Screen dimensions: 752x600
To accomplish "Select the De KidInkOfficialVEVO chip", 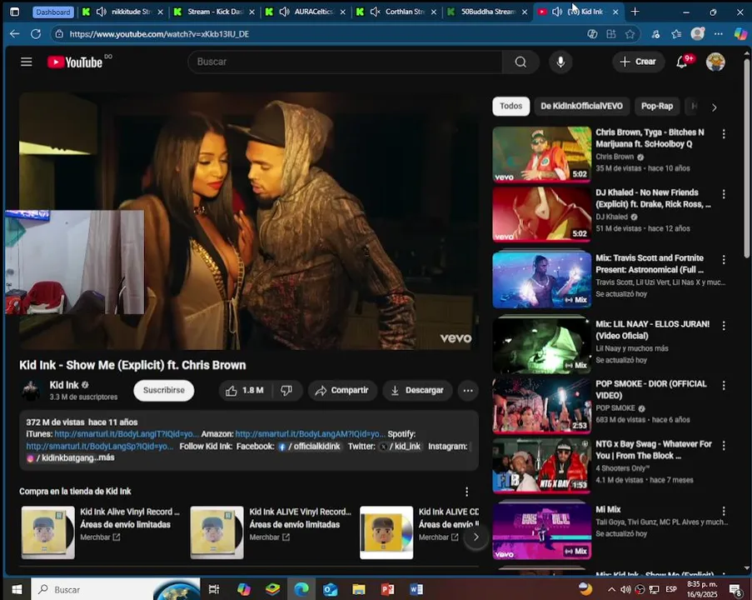I will [x=582, y=106].
